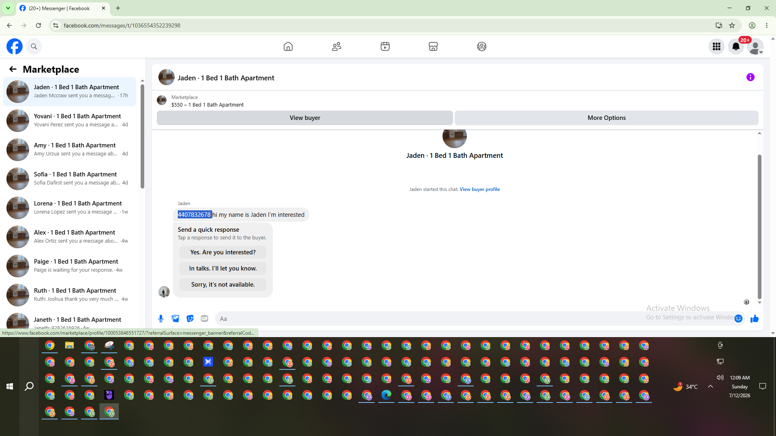776x436 pixels.
Task: Open the Windows notification center
Action: click(x=763, y=386)
